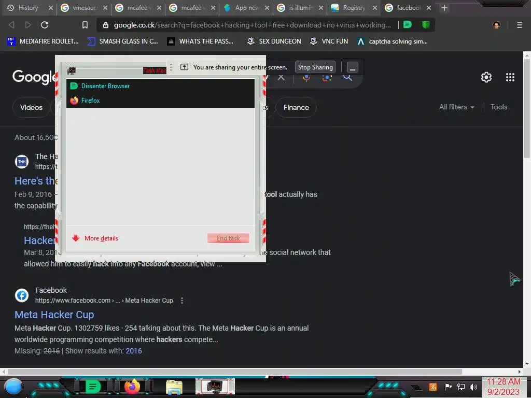
Task: Open The Hacker News site icon
Action: click(22, 162)
